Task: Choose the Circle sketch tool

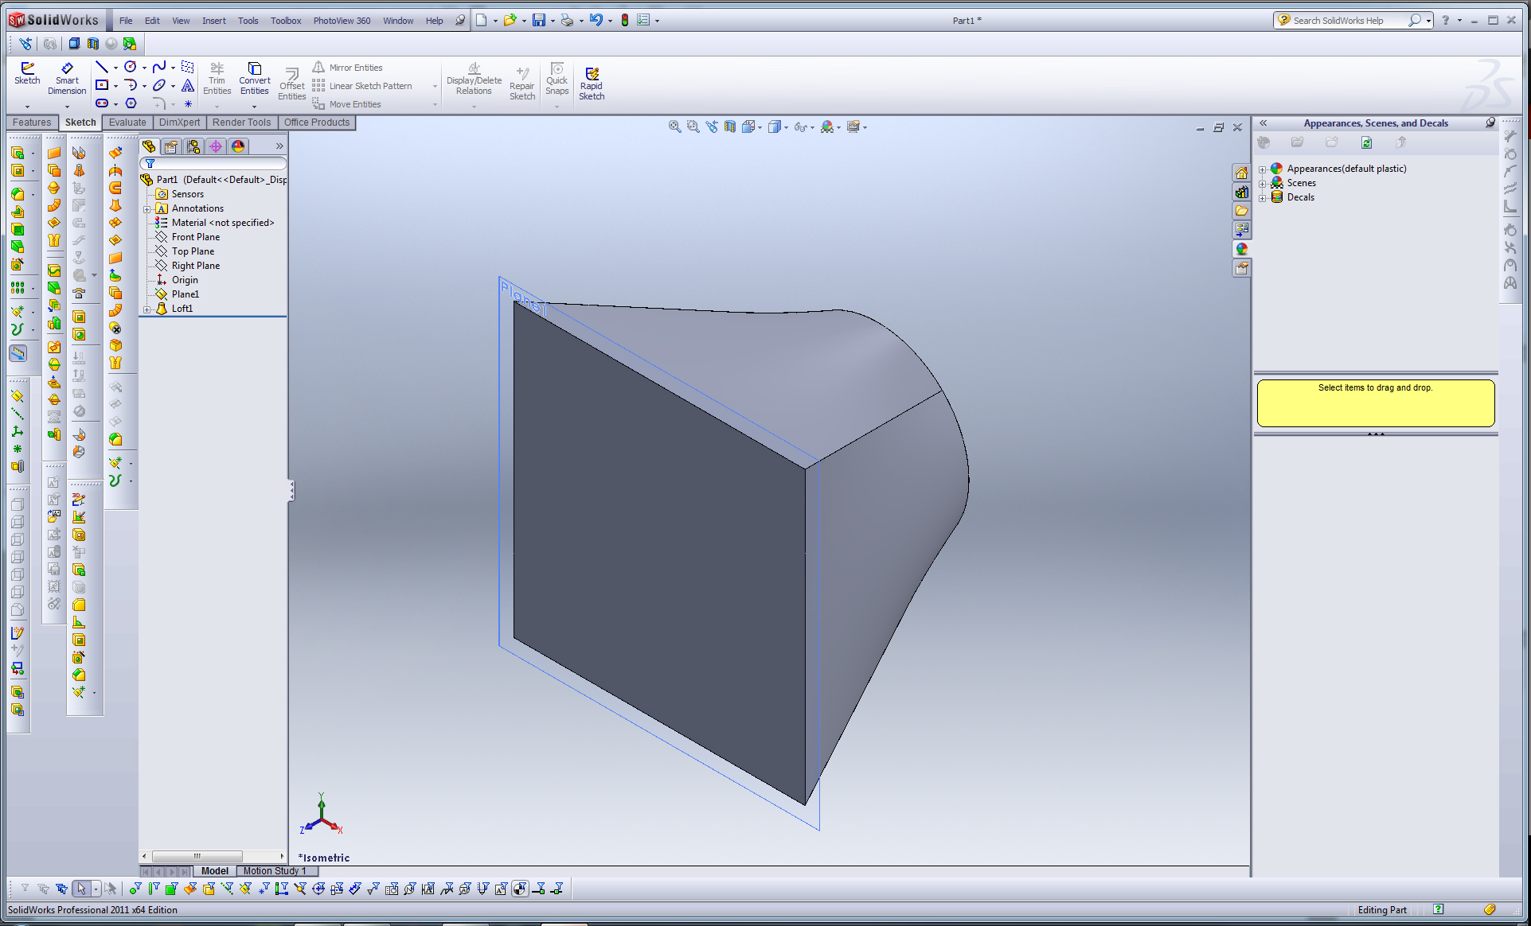Action: 131,67
